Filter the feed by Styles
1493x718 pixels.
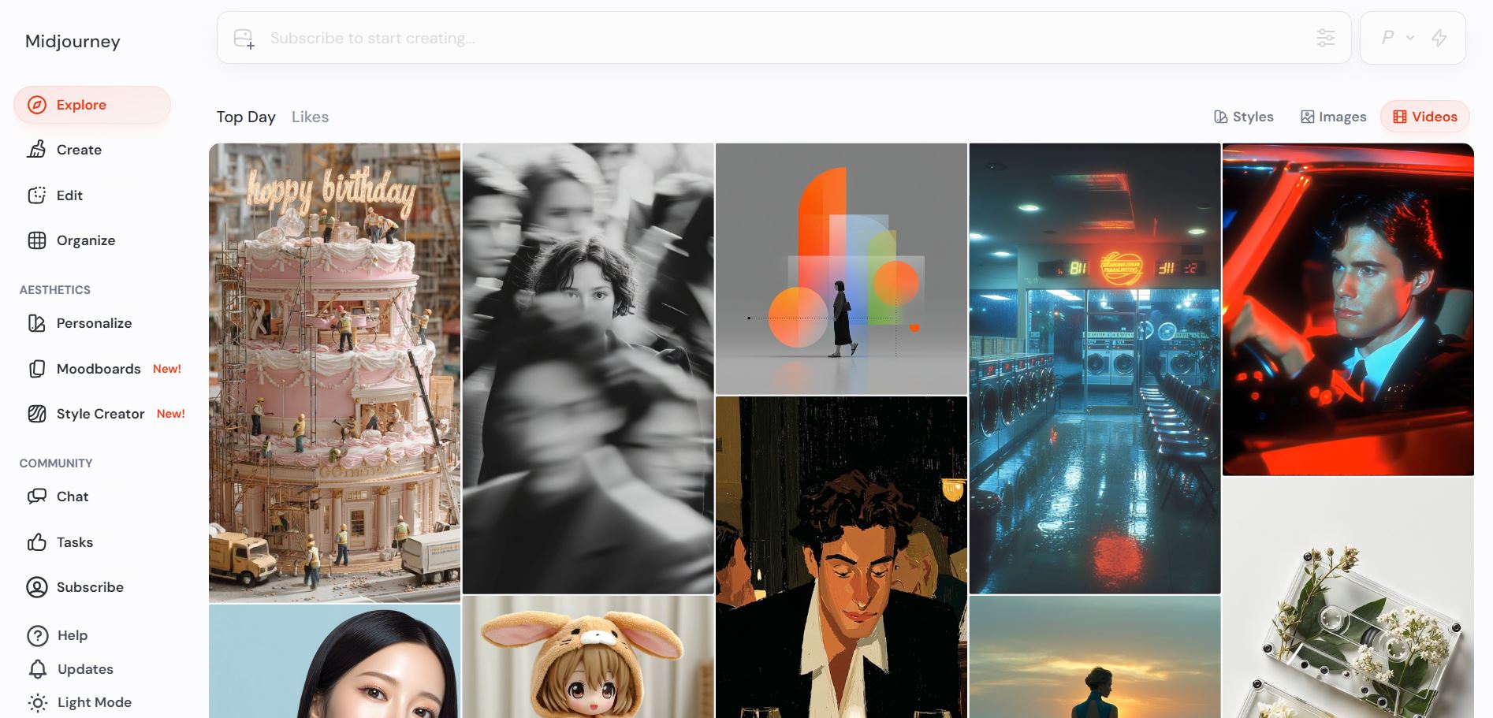pyautogui.click(x=1244, y=117)
